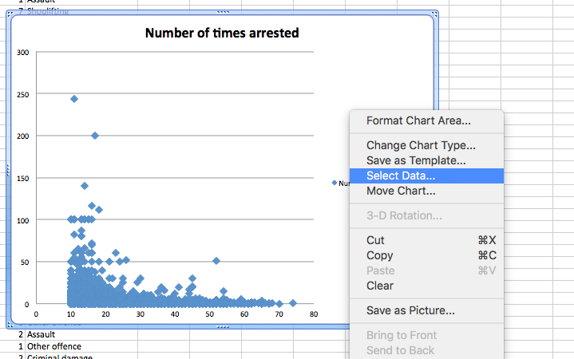Select isolated point above 50 on x-axis
The image size is (574, 359).
(x=216, y=261)
